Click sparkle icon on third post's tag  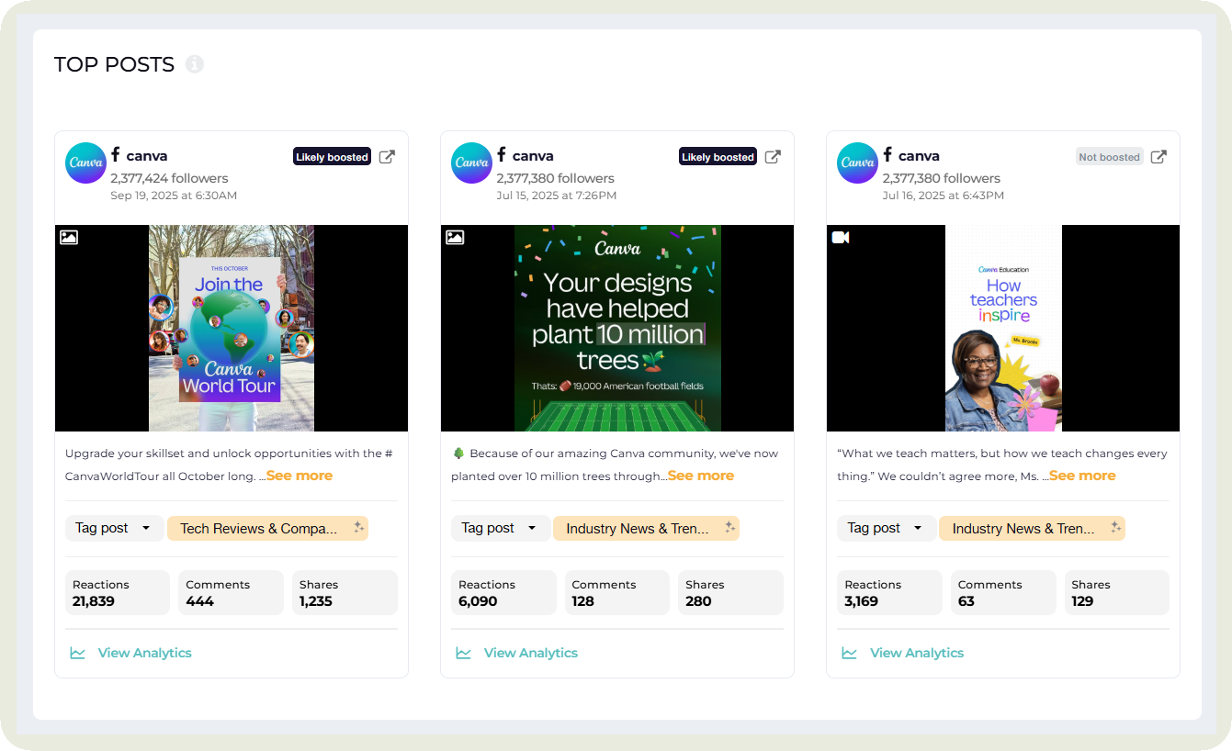pos(1115,528)
